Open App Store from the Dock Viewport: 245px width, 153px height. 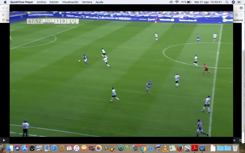(24, 148)
